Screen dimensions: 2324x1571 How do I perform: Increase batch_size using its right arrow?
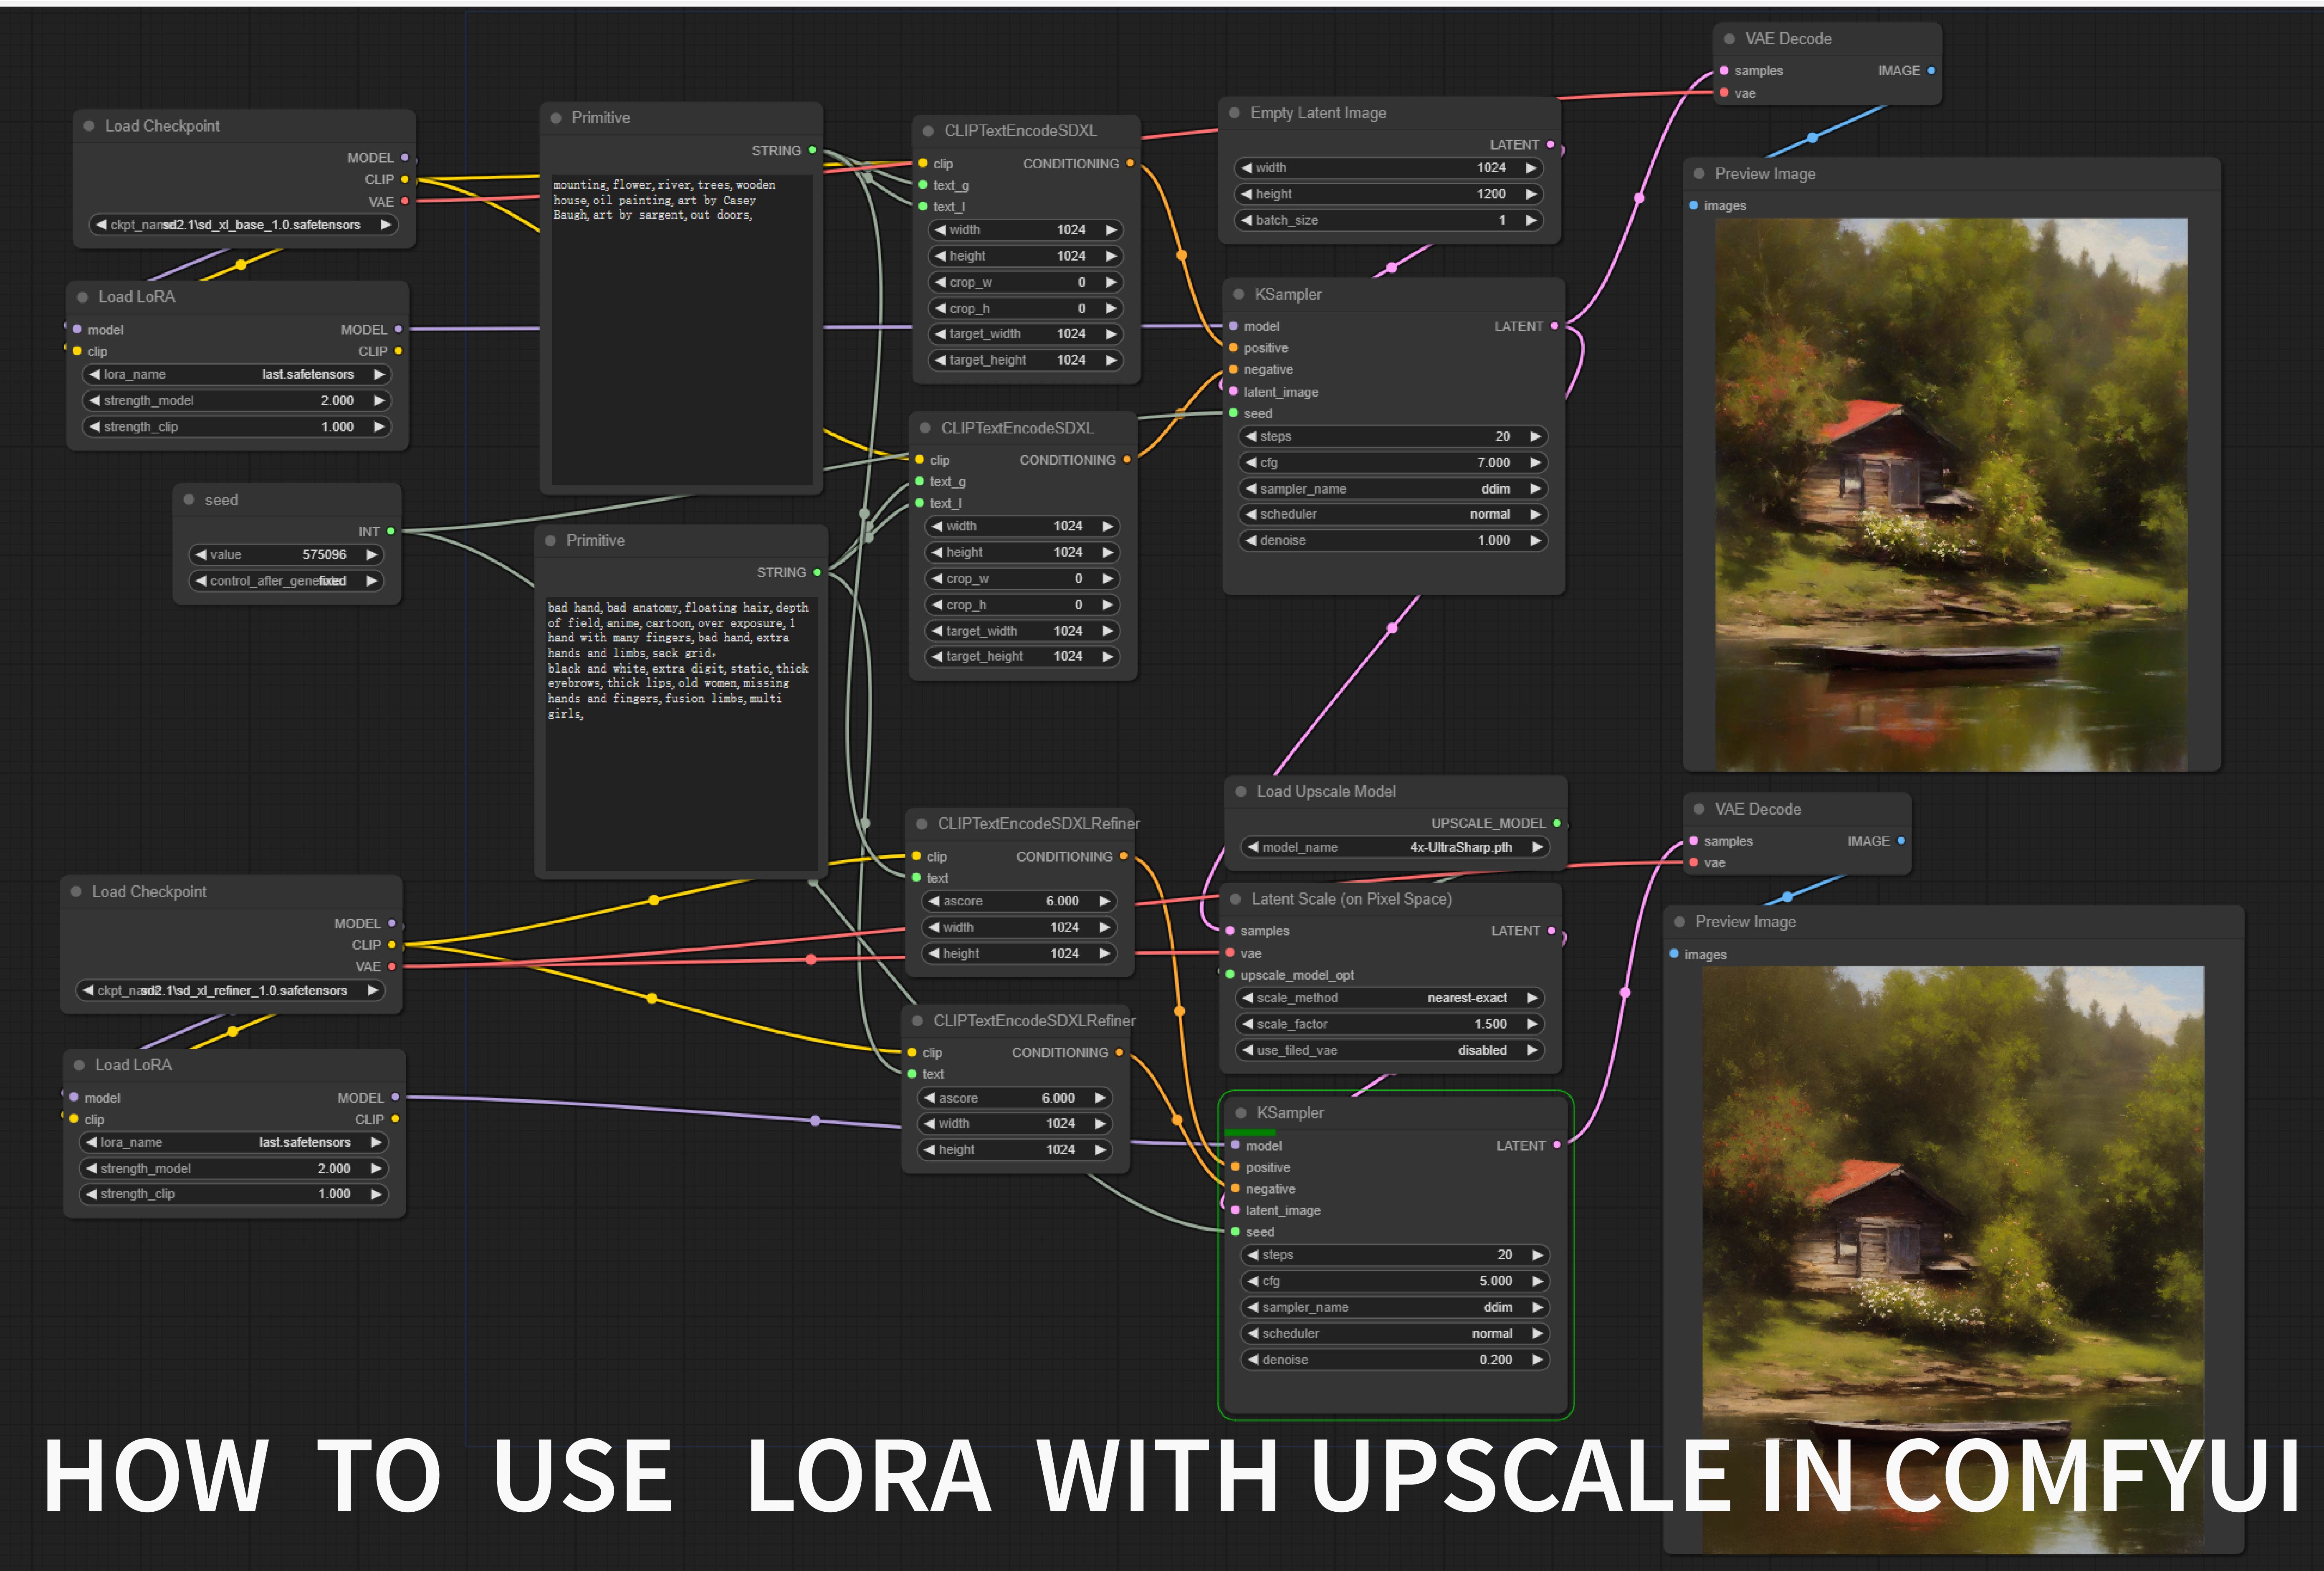coord(1531,220)
